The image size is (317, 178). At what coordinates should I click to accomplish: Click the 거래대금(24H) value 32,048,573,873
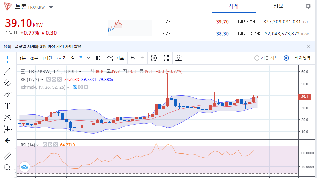pyautogui.click(x=282, y=34)
